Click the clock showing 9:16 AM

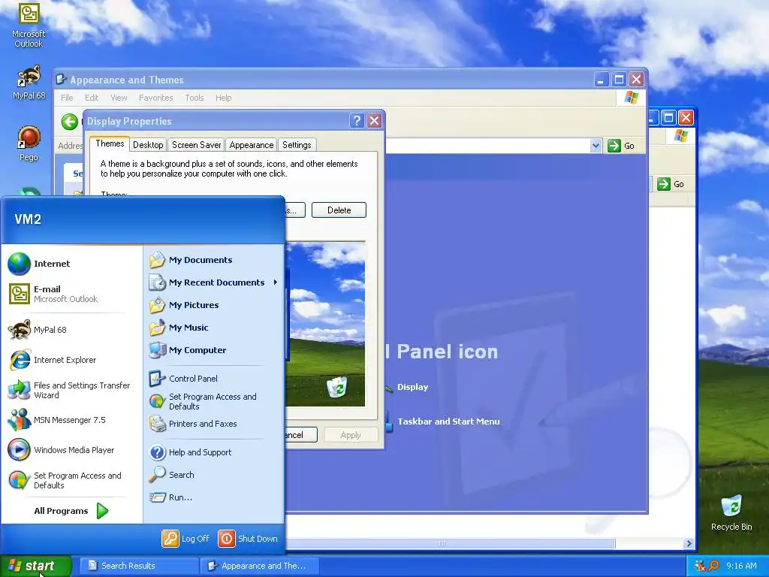(741, 566)
